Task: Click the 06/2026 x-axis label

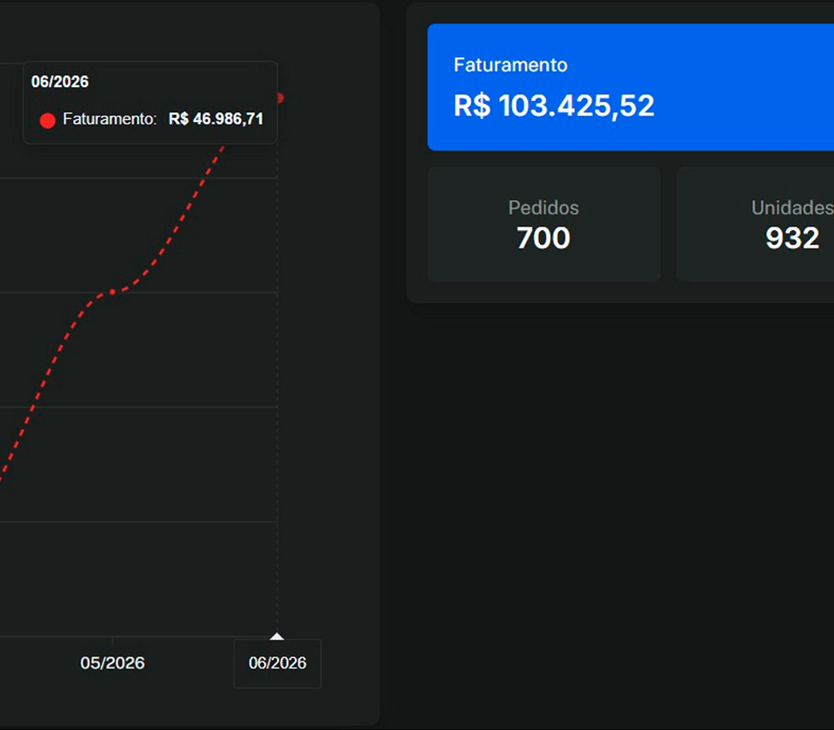Action: pyautogui.click(x=278, y=663)
